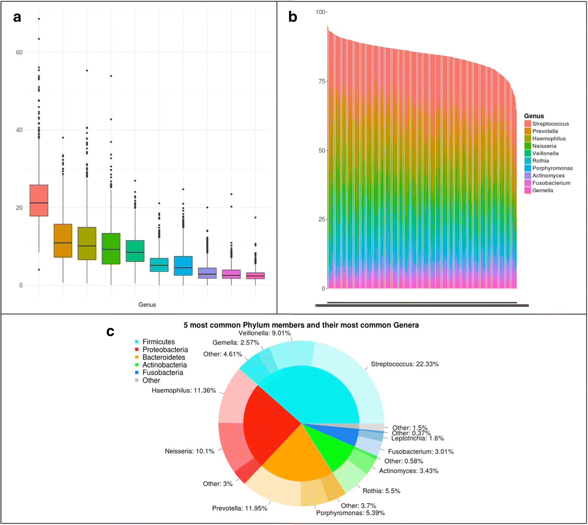Click the 'Porphyromonas: 5.39%' pie label

(351, 513)
